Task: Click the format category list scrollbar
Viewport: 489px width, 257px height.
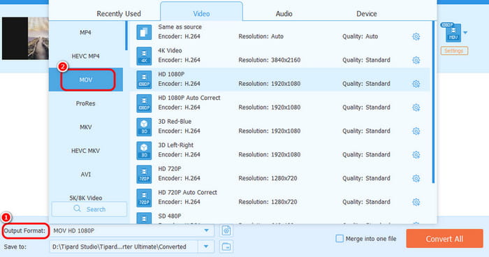Action: click(126, 35)
